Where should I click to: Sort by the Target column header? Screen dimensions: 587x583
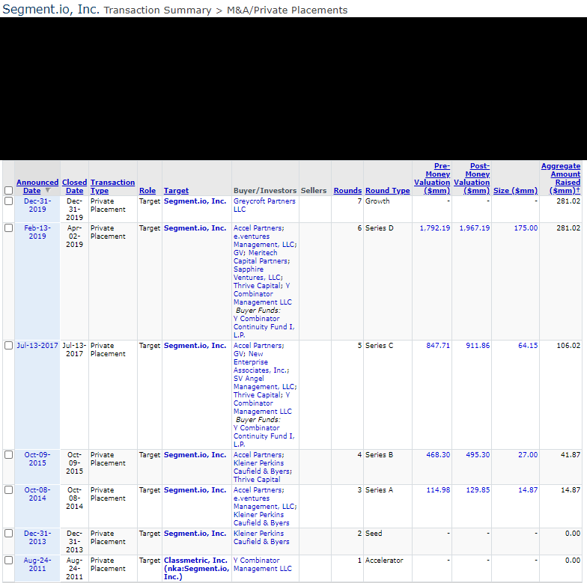coord(177,190)
